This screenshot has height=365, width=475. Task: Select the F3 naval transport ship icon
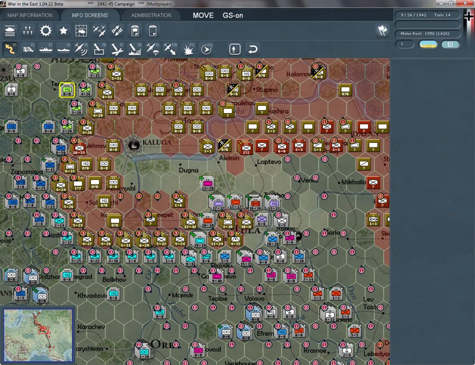pyautogui.click(x=46, y=49)
